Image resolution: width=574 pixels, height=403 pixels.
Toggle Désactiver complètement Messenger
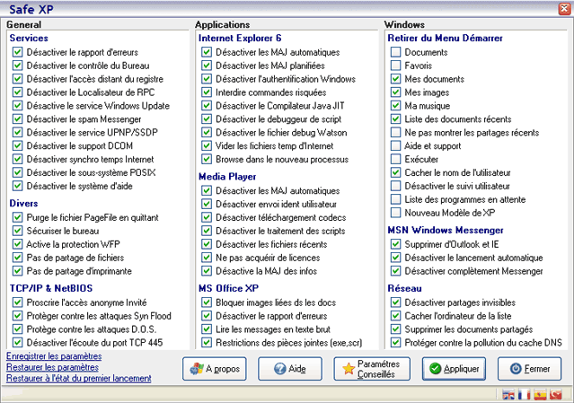tap(395, 271)
